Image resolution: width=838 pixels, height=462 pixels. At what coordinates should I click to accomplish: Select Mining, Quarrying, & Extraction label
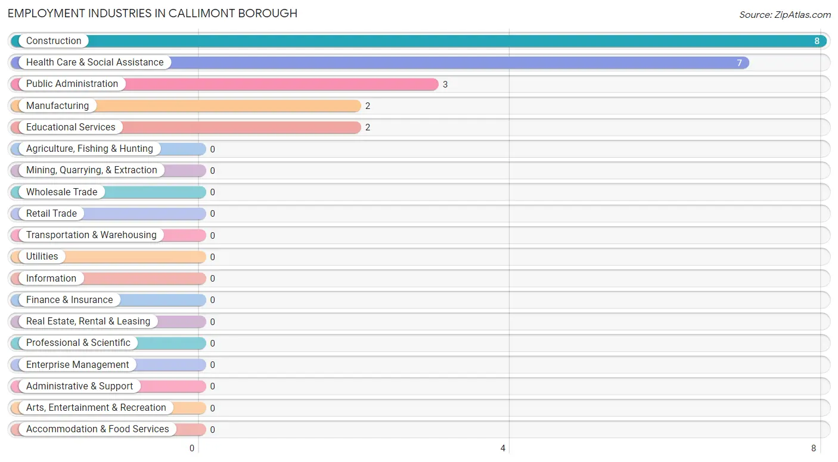coord(92,170)
